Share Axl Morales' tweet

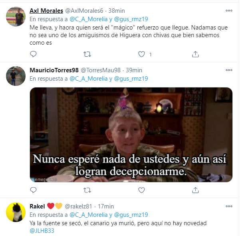[195, 54]
